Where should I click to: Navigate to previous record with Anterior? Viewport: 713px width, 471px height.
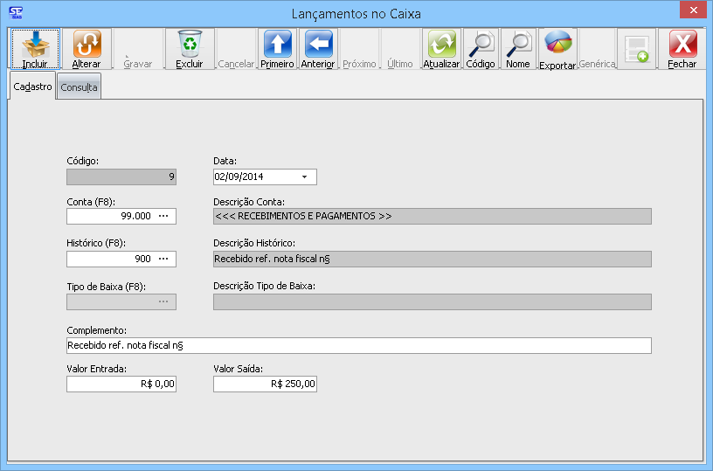318,44
